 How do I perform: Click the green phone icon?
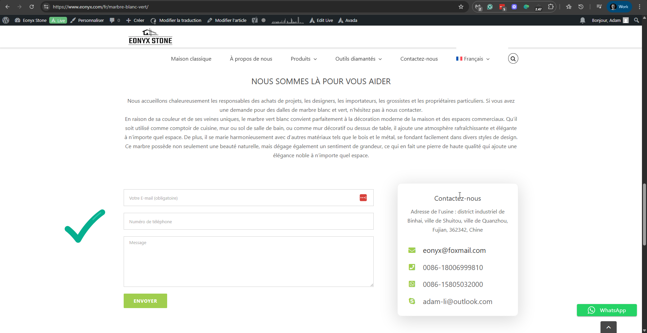(412, 267)
